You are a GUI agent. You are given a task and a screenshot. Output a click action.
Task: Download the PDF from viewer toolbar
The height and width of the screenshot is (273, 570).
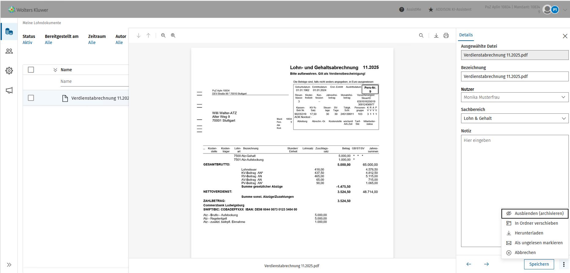[436, 35]
